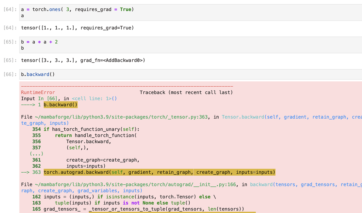Select the [64] input cell prompt
This screenshot has height=213, width=362.
10,10
